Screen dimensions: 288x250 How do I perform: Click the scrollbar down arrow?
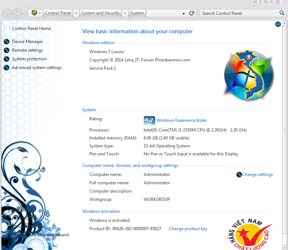pos(284,247)
